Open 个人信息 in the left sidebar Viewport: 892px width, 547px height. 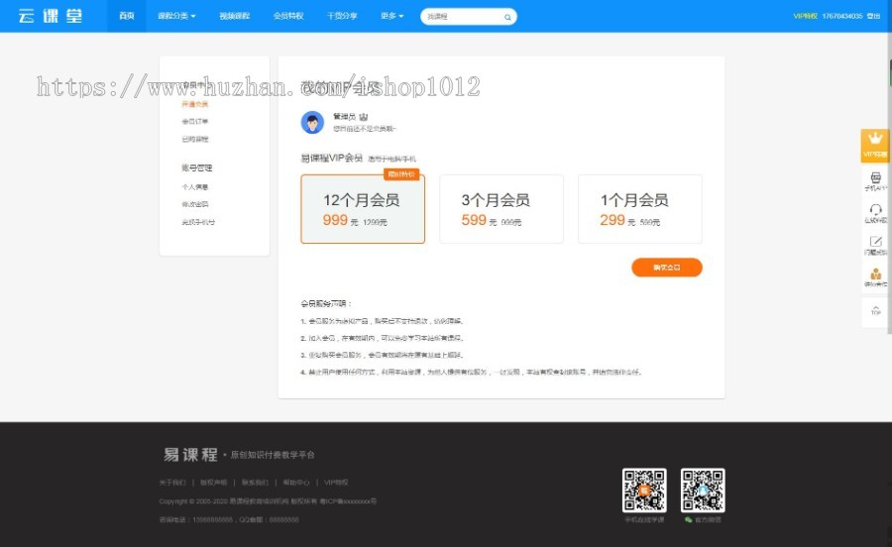click(195, 186)
